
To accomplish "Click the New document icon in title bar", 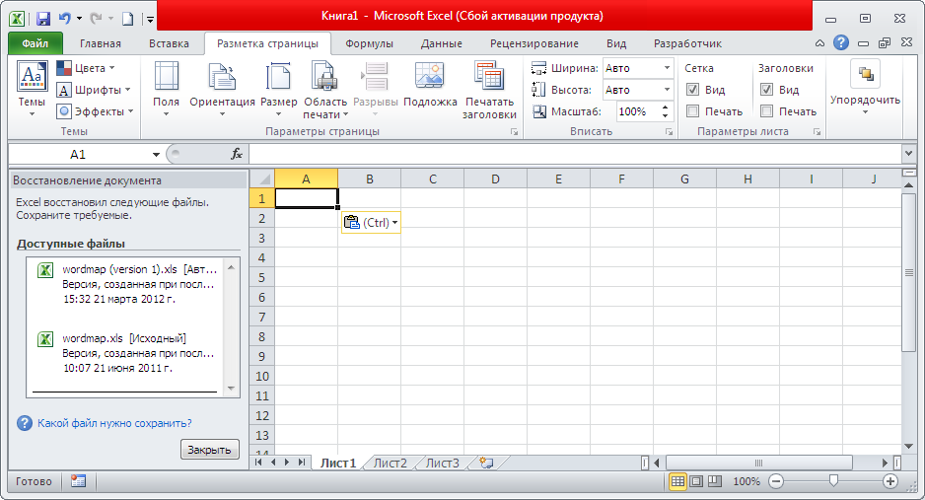I will click(127, 19).
